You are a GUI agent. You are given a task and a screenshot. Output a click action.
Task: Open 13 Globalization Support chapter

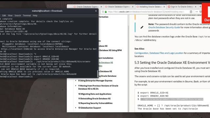pyautogui.click(x=90, y=108)
